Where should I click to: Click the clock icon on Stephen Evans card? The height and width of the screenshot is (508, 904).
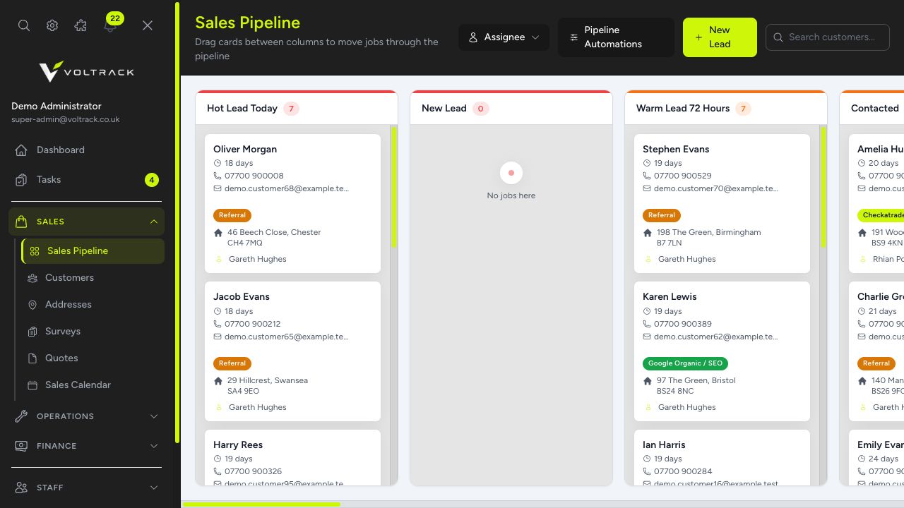pos(647,163)
